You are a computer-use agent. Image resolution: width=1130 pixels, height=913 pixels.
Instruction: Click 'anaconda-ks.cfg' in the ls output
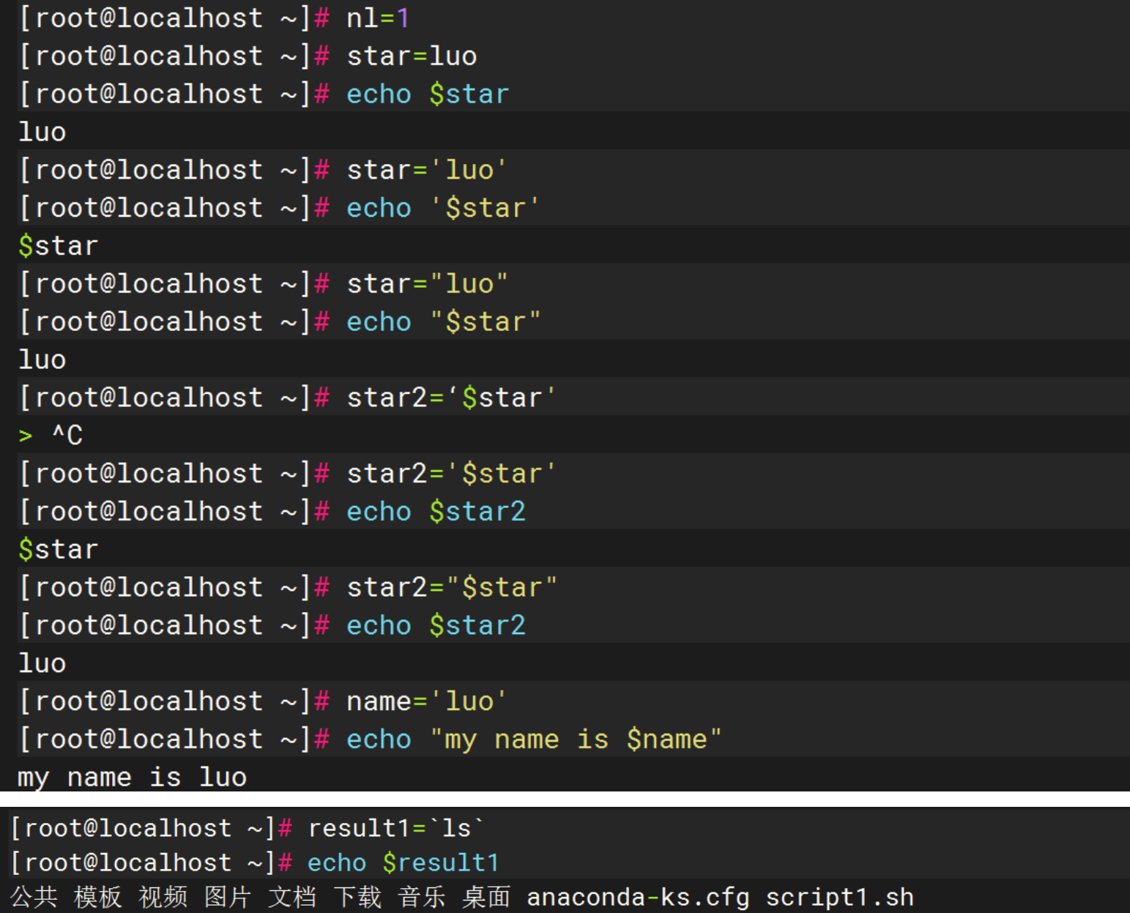(638, 897)
